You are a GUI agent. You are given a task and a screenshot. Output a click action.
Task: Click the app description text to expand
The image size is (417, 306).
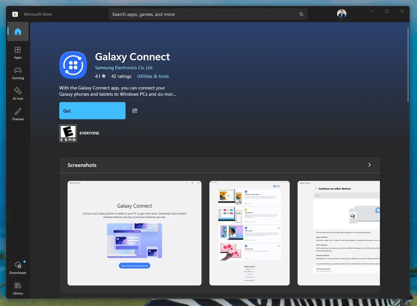click(x=118, y=91)
